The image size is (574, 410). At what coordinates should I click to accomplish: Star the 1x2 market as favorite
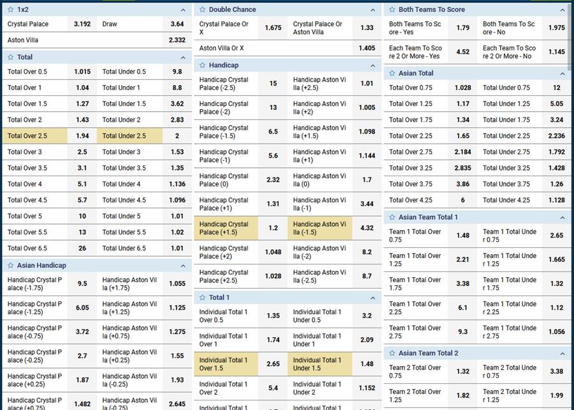[10, 10]
